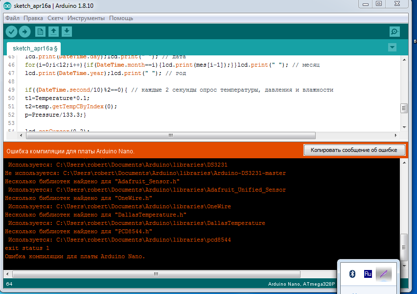
Task: Open the Serial Monitor magnifier icon
Action: [x=394, y=32]
